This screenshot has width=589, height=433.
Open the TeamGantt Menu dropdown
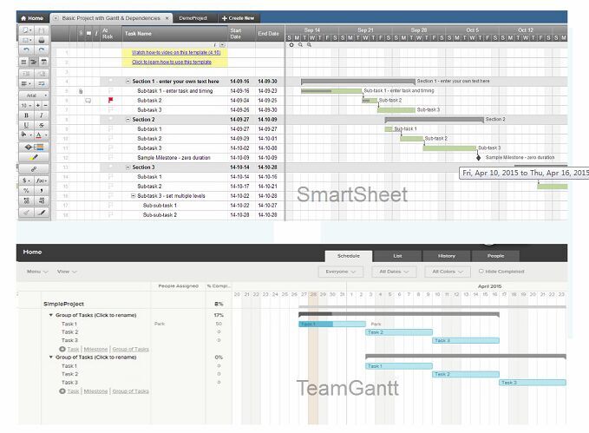coord(37,272)
